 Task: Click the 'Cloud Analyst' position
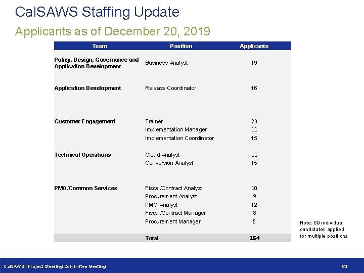click(162, 155)
